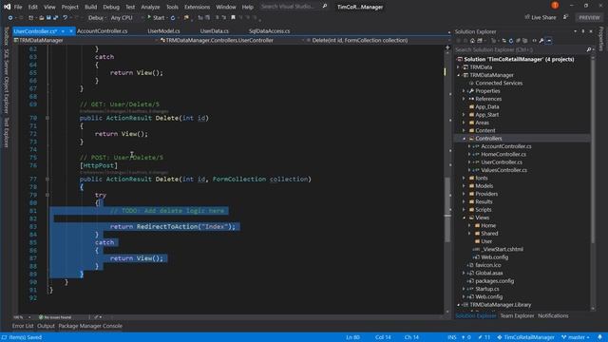
Task: Click the bookmark toolbar icon
Action: tap(233, 18)
